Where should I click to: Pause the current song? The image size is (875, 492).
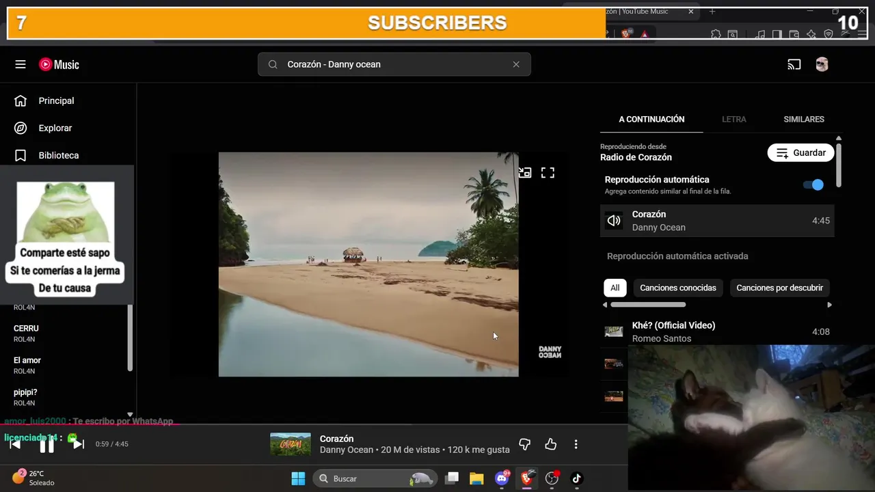(x=46, y=444)
